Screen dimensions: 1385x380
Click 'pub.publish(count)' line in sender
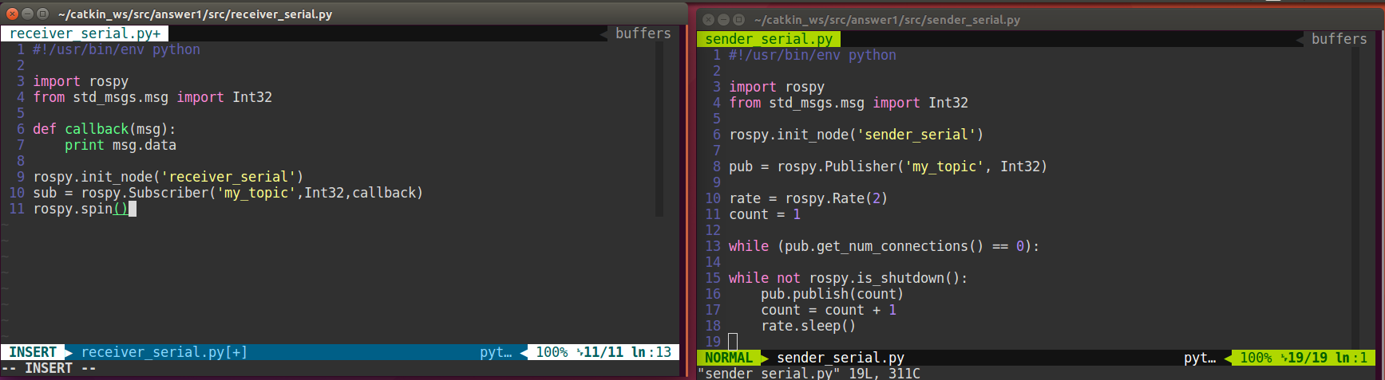[833, 294]
